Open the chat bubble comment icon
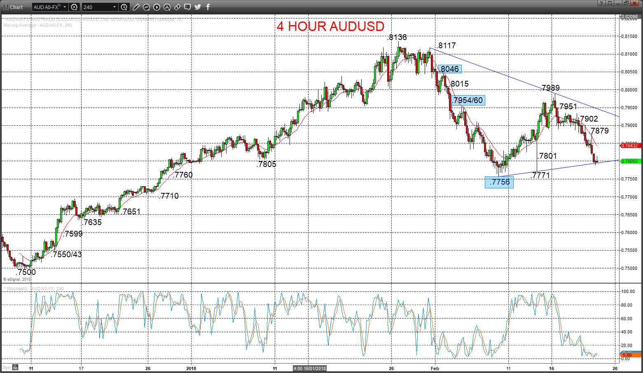This screenshot has width=643, height=373. [187, 7]
